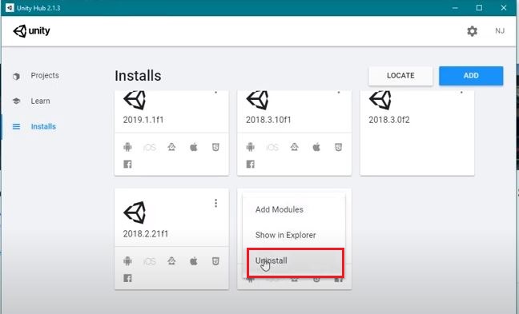Click the Unity icon on 2018.3.10f1 card
This screenshot has width=519, height=314.
(x=257, y=100)
